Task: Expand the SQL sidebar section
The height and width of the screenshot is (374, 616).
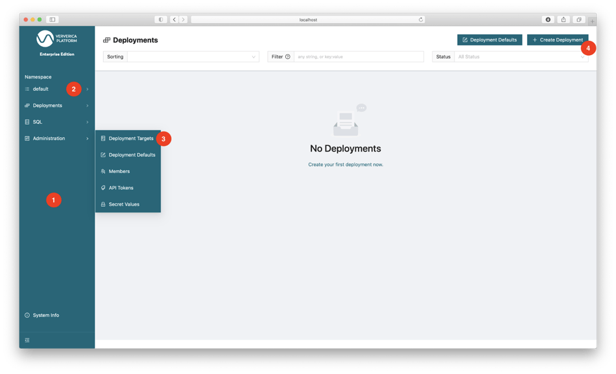Action: click(88, 122)
